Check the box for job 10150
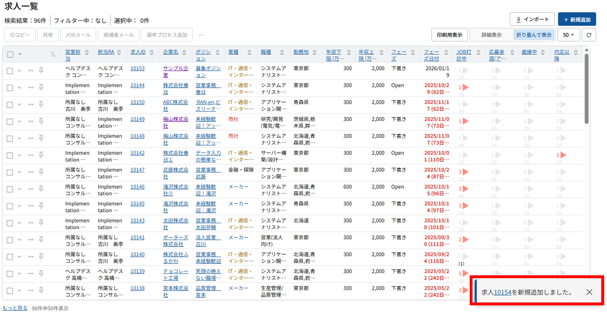Image resolution: width=607 pixels, height=312 pixels. (10, 104)
